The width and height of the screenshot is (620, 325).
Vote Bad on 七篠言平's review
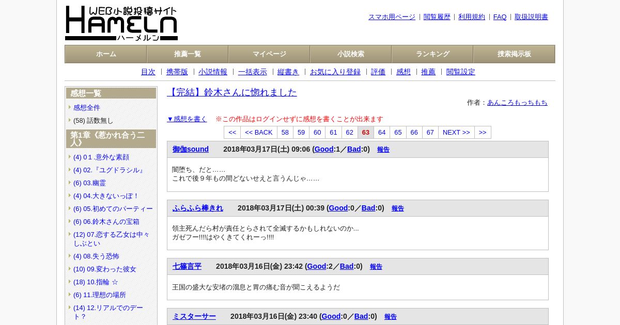point(347,267)
